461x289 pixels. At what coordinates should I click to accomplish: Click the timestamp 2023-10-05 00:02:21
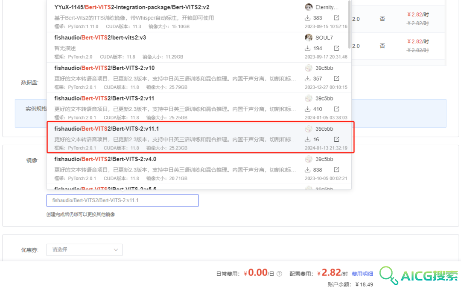click(x=326, y=178)
